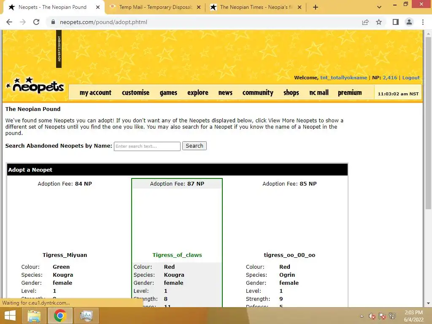
Task: Click the padlock site info icon
Action: [53, 22]
